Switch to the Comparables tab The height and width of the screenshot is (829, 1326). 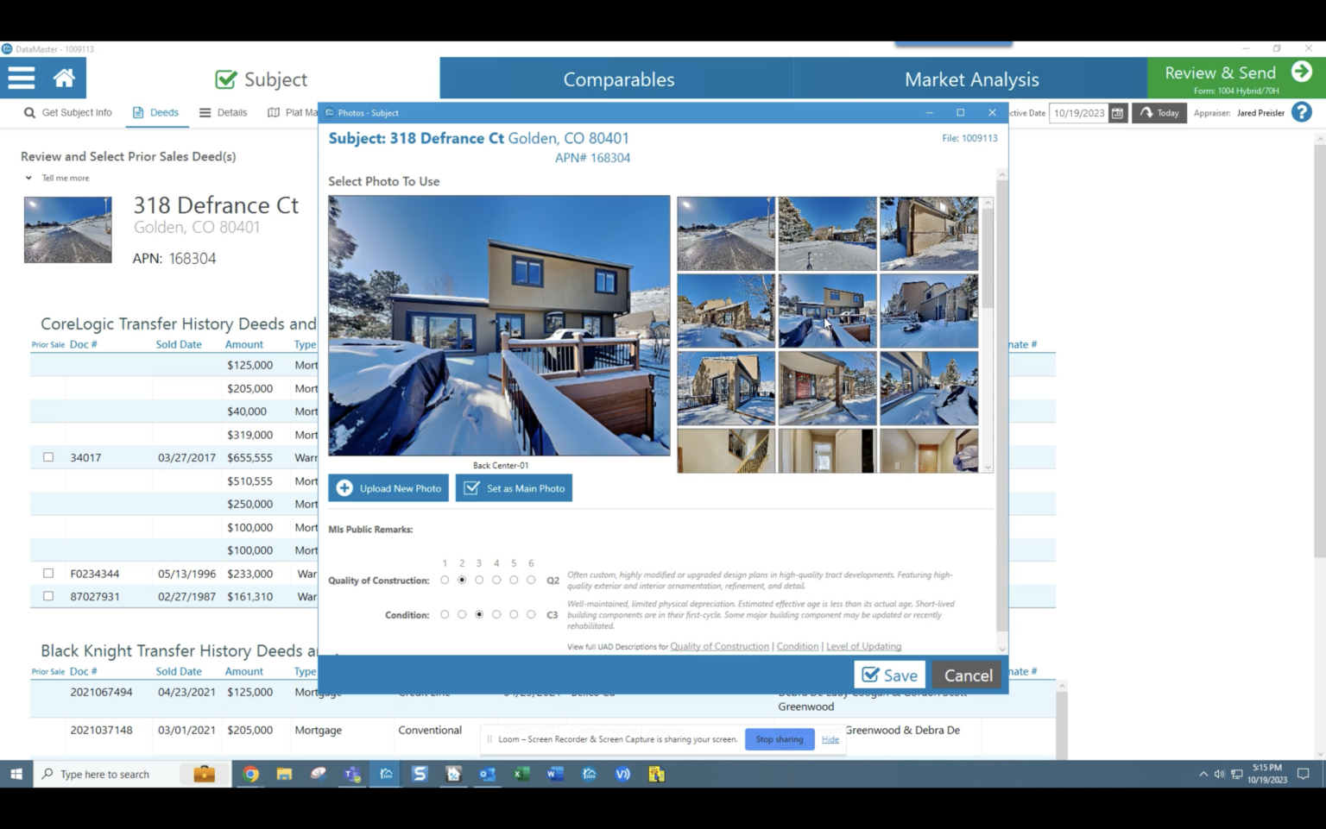coord(618,79)
